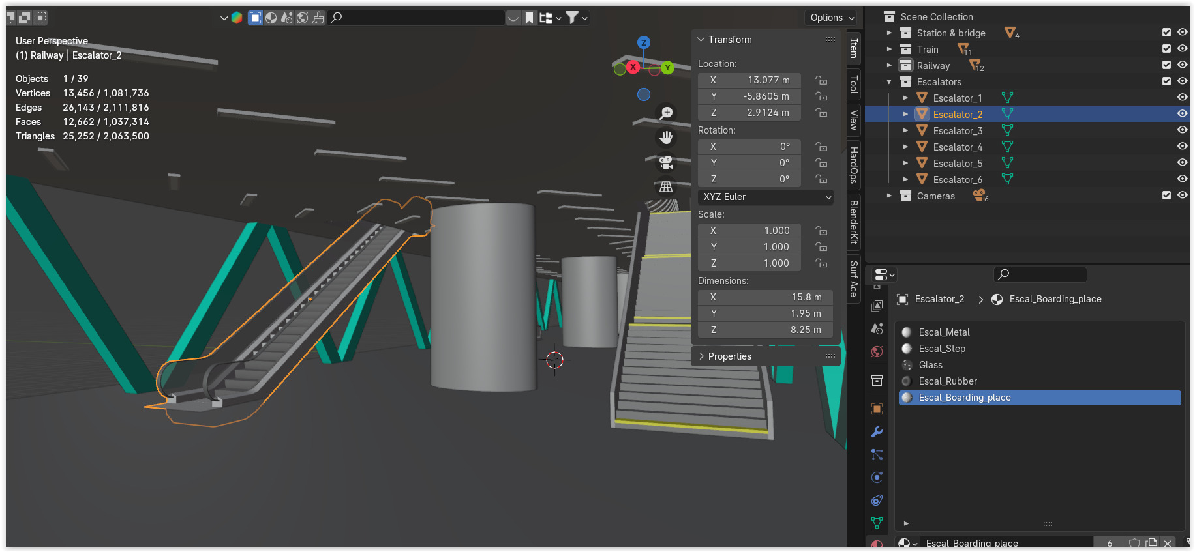This screenshot has width=1195, height=552.
Task: Switch to the View sidebar tab
Action: coord(853,119)
